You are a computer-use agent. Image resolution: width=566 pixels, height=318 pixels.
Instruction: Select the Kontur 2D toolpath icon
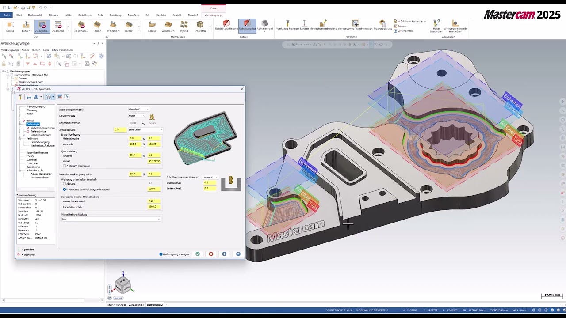[10, 26]
